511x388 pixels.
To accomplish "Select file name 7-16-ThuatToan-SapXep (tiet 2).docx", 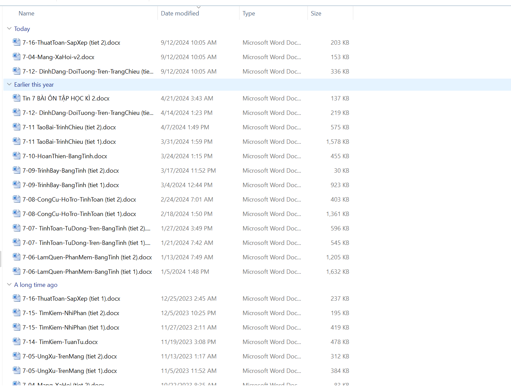I will tap(71, 43).
